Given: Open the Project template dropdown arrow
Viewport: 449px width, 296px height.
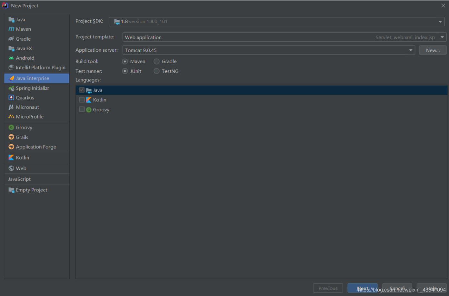Looking at the screenshot, I should pyautogui.click(x=442, y=37).
